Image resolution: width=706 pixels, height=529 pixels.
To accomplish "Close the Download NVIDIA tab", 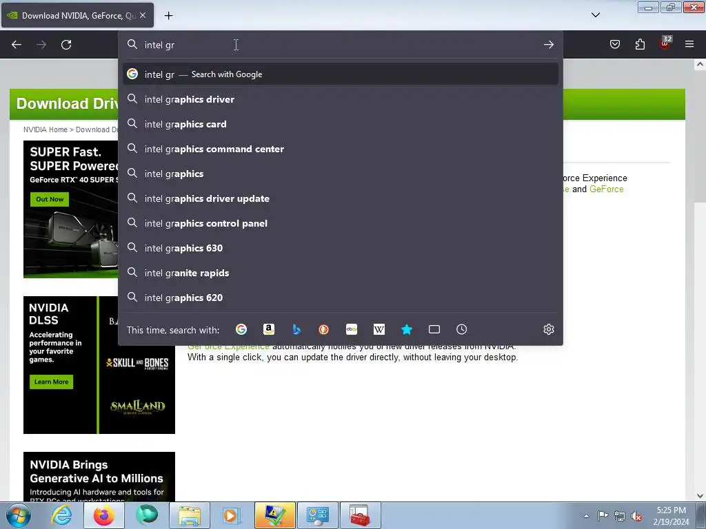I will 143,15.
